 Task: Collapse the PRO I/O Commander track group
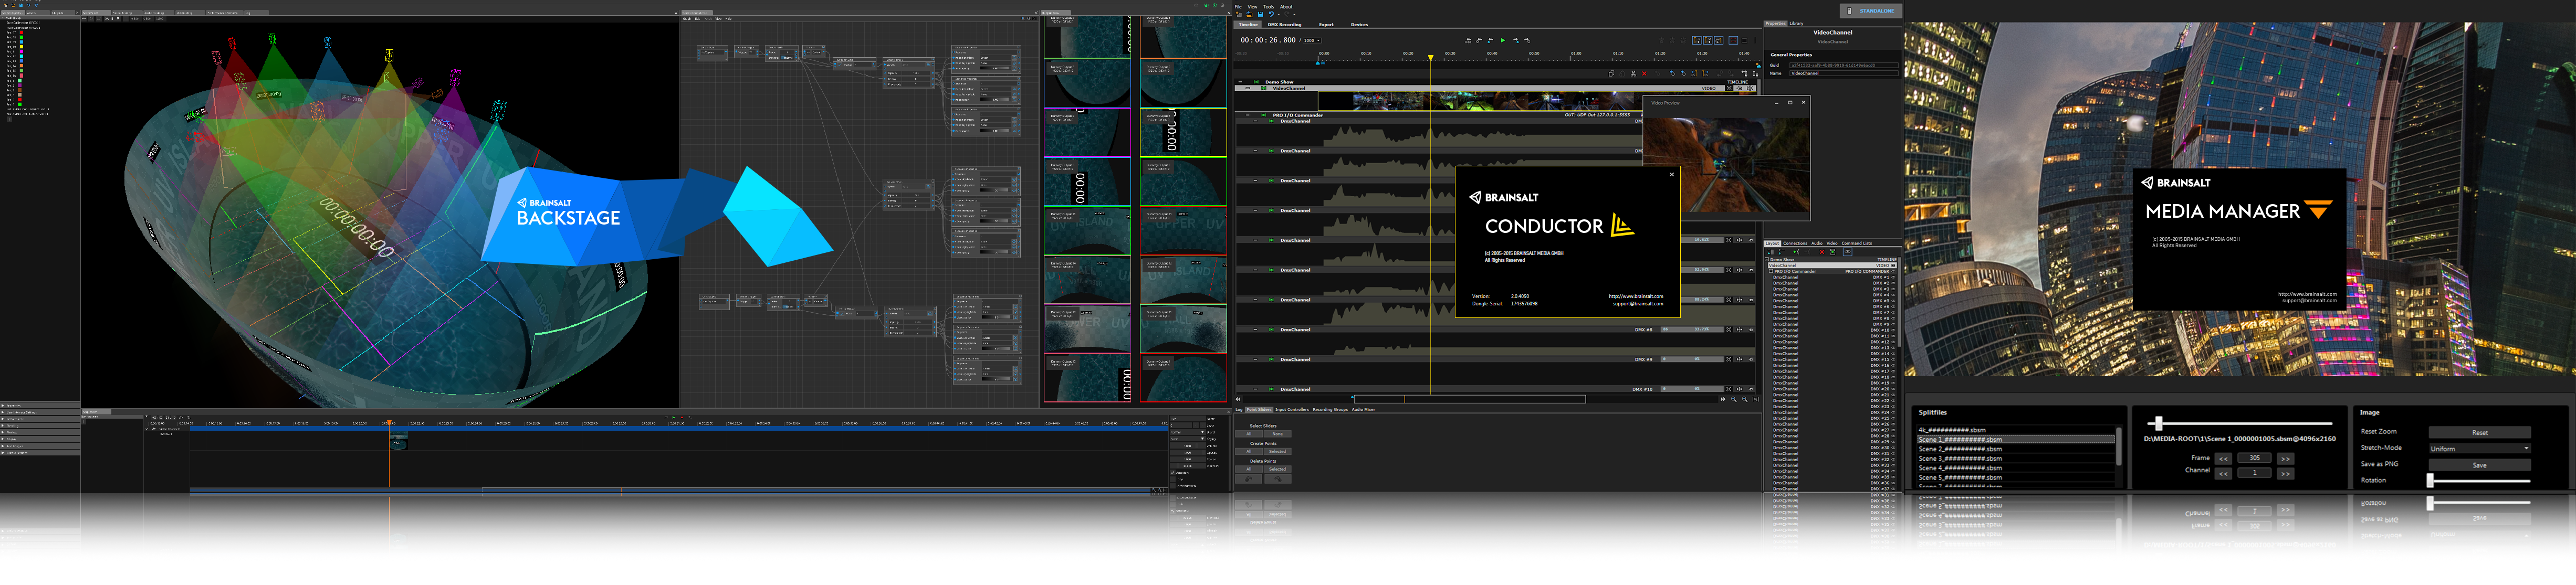[x=1248, y=115]
